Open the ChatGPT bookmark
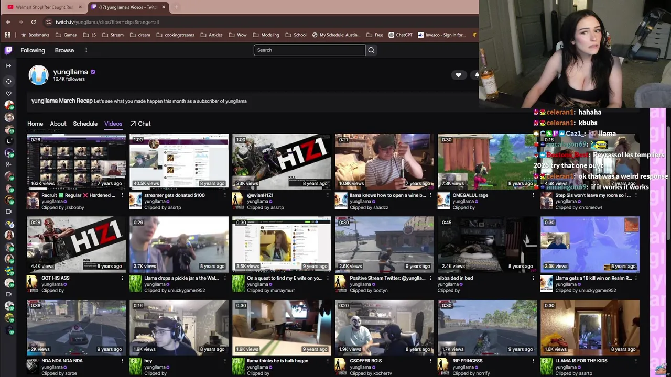The image size is (671, 377). click(401, 35)
